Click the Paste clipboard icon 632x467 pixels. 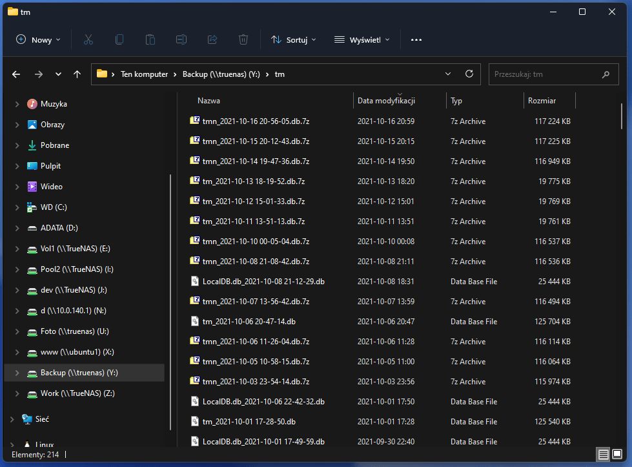pos(150,39)
